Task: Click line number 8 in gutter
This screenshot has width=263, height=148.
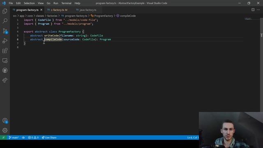Action: (18, 47)
